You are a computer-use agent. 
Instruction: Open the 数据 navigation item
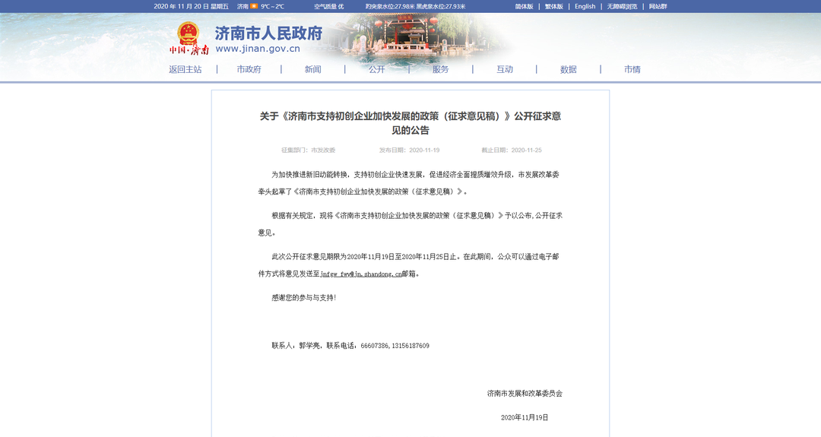[568, 69]
